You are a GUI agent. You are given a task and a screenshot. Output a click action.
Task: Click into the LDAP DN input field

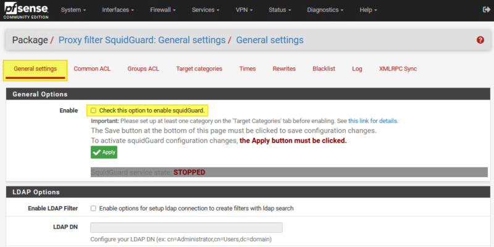tap(186, 227)
